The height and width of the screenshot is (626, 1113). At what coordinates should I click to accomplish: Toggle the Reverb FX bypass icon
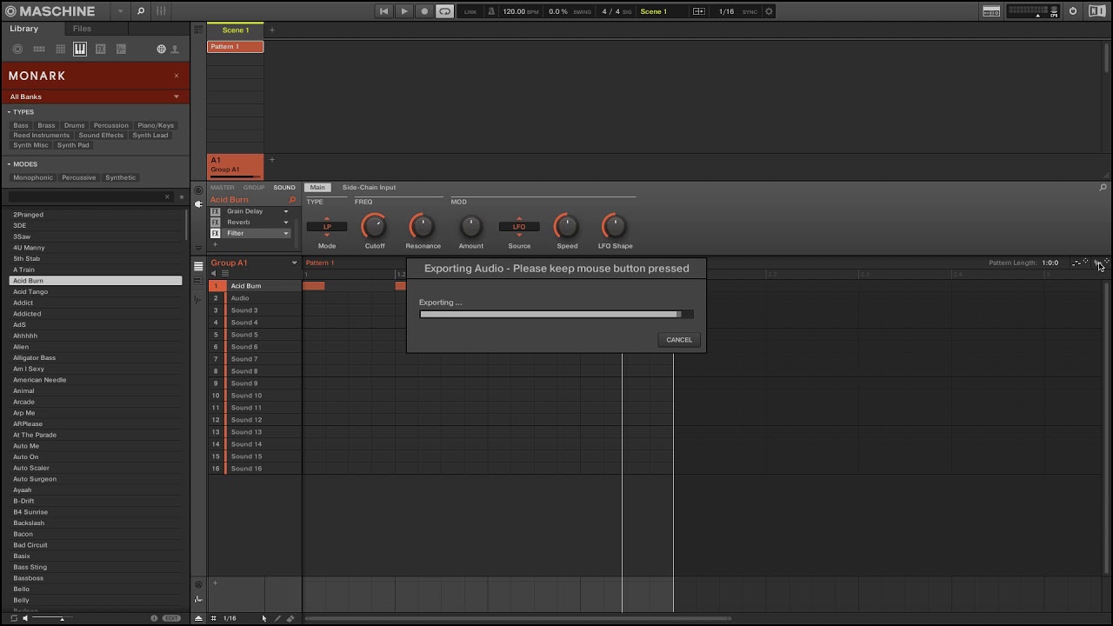pos(216,223)
